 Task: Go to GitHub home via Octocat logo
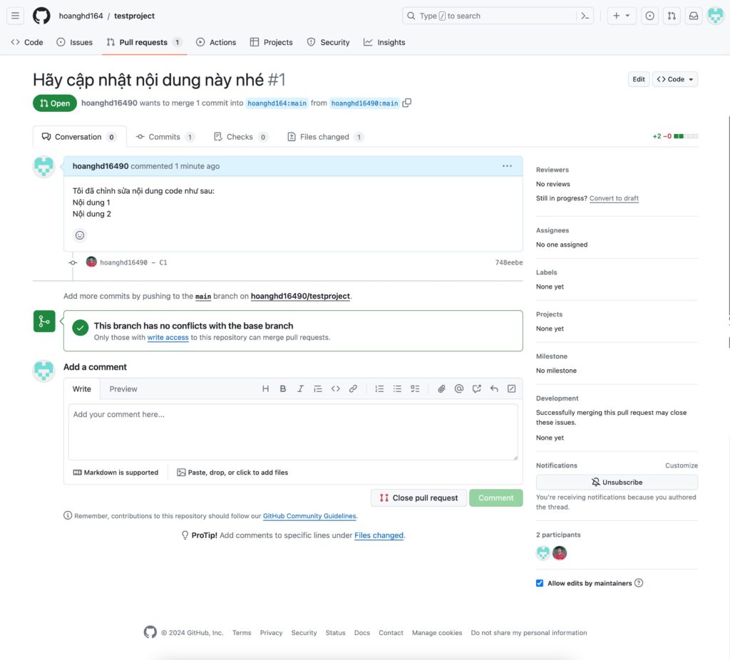pyautogui.click(x=41, y=16)
